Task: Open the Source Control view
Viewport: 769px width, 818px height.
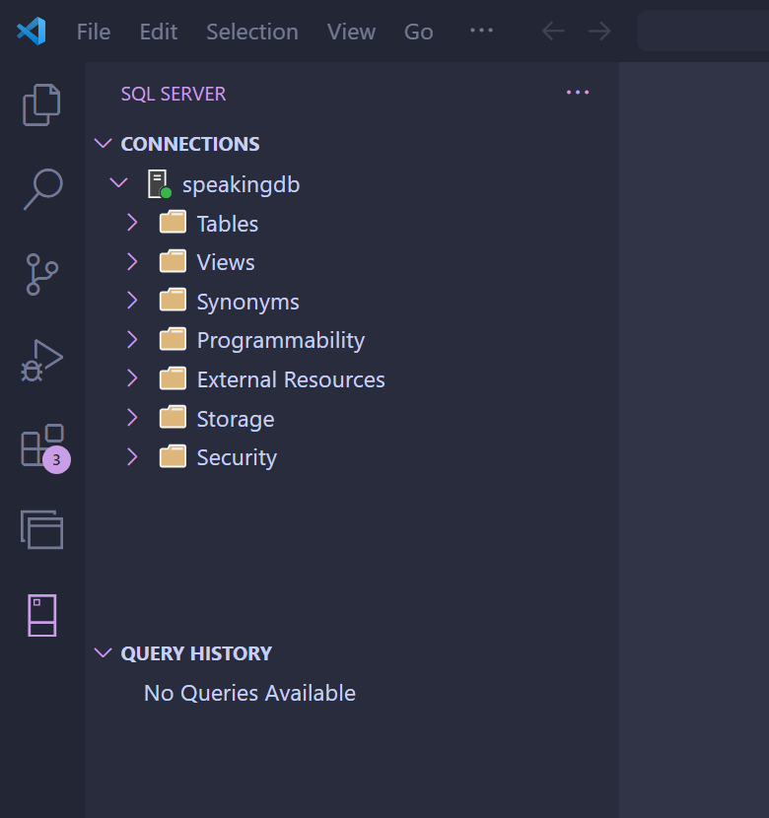Action: tap(41, 275)
